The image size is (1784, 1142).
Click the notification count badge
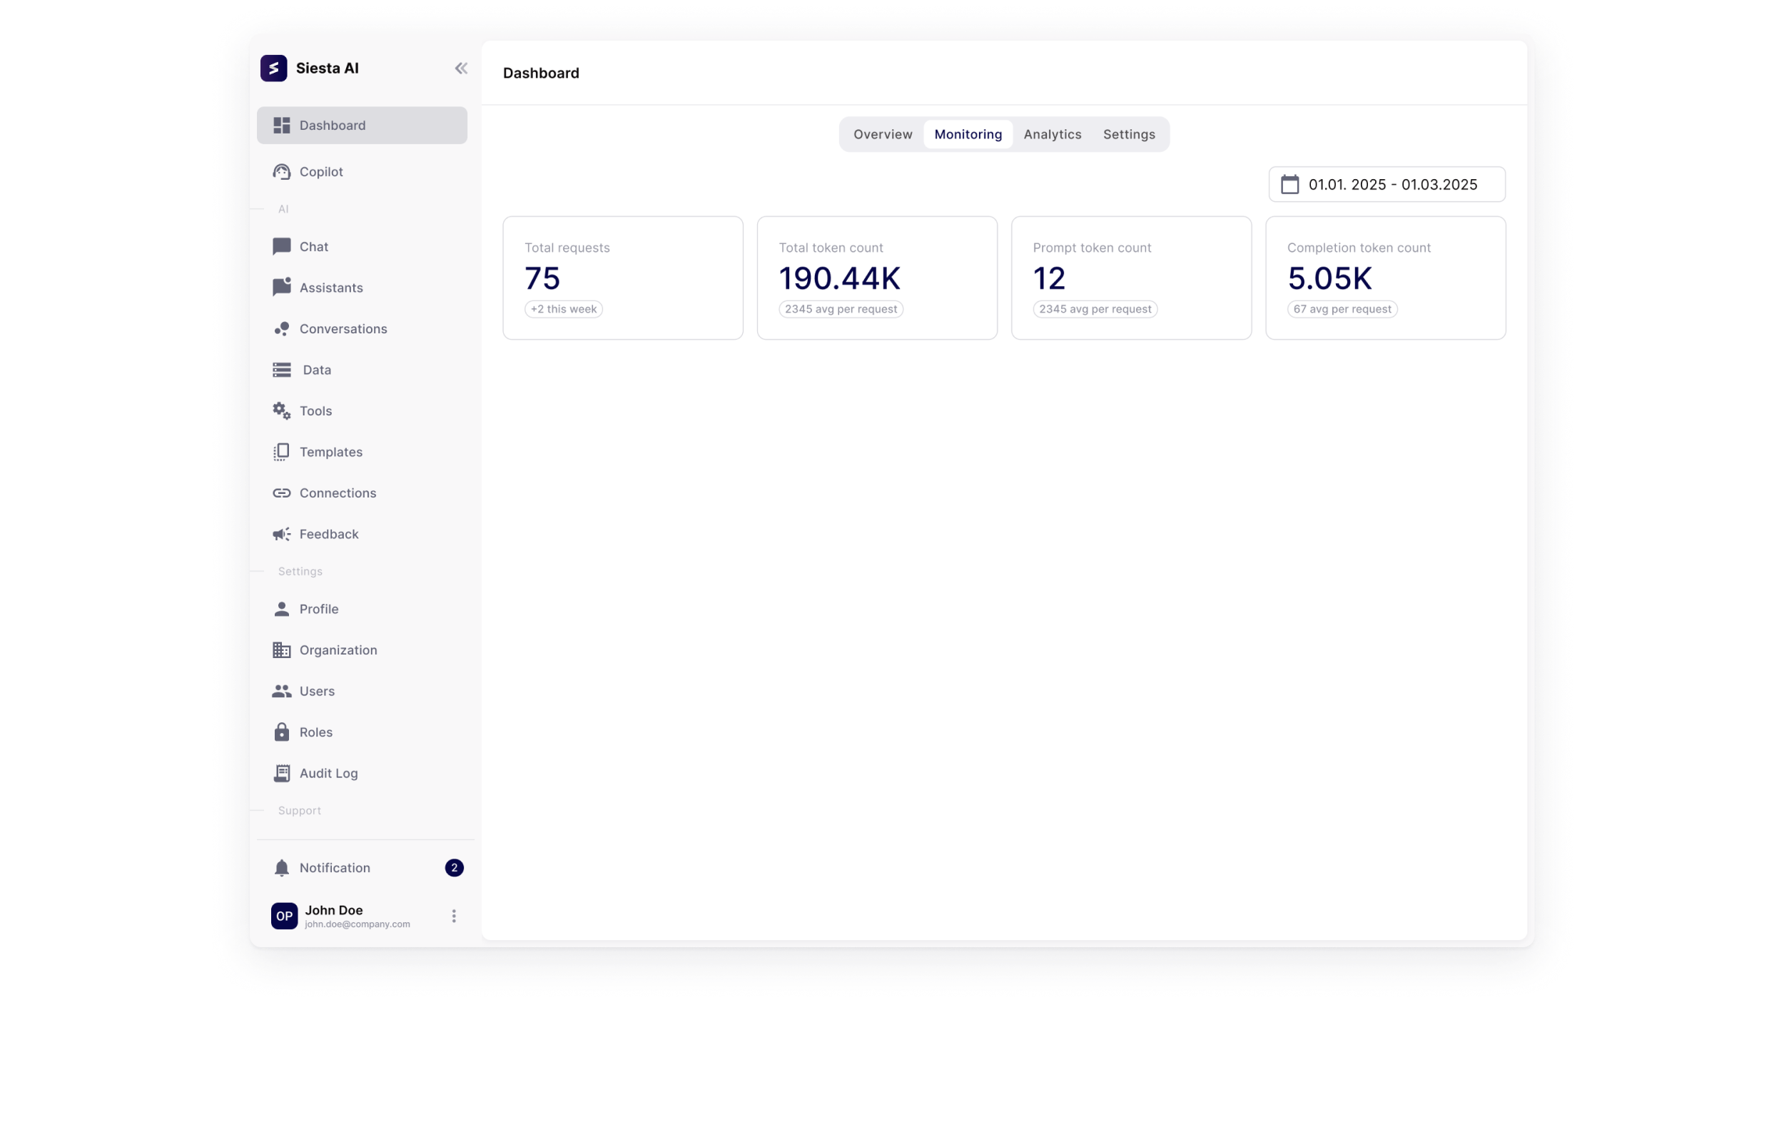tap(454, 868)
